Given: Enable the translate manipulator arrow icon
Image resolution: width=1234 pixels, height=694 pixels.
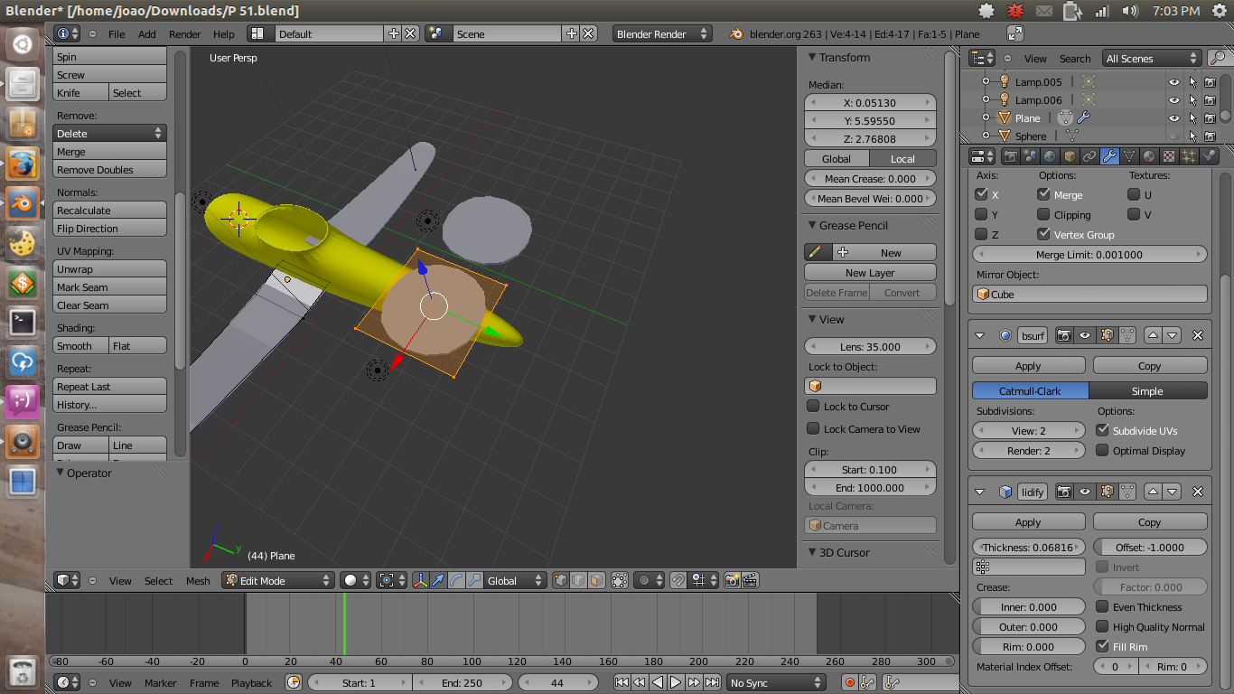Looking at the screenshot, I should (x=439, y=580).
